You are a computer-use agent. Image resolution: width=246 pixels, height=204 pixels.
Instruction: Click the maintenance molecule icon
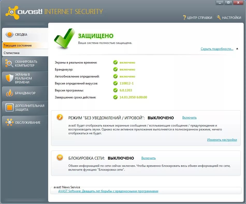click(9, 122)
